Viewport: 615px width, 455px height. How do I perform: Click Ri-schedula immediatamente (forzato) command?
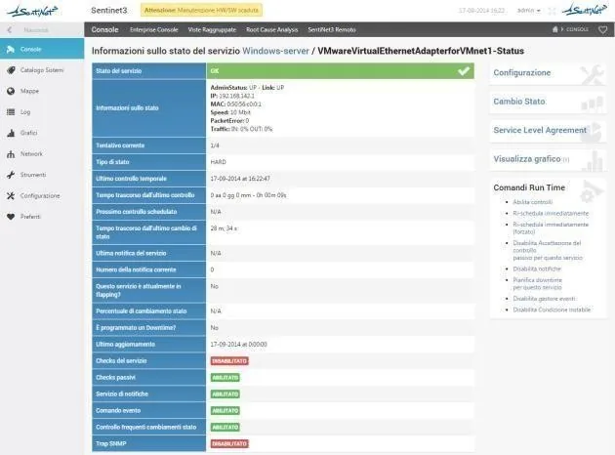[x=551, y=227]
